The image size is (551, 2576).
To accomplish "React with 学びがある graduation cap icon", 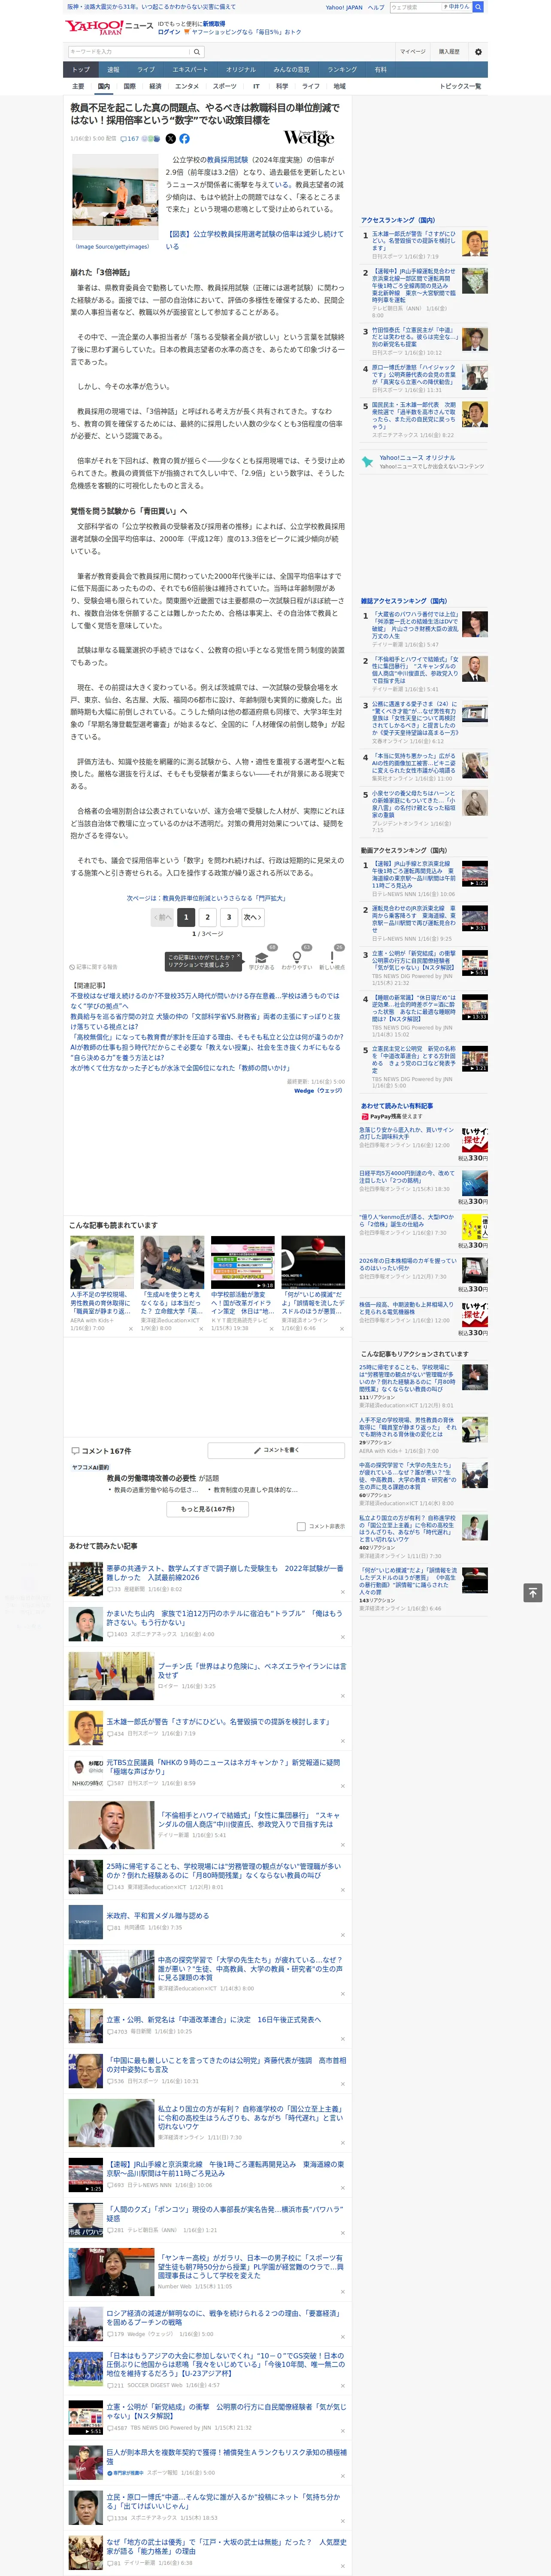I will (x=262, y=957).
